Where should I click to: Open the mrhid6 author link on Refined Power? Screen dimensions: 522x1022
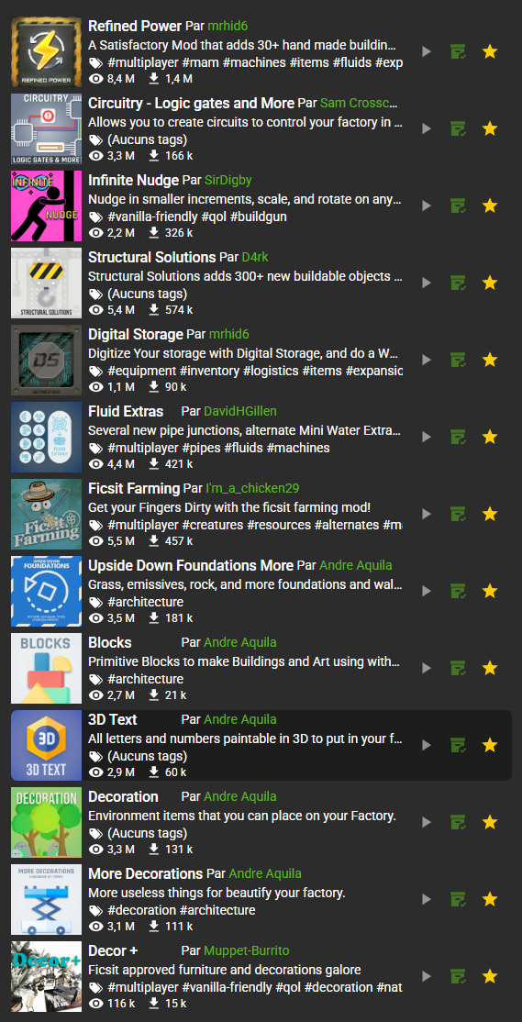click(x=228, y=27)
